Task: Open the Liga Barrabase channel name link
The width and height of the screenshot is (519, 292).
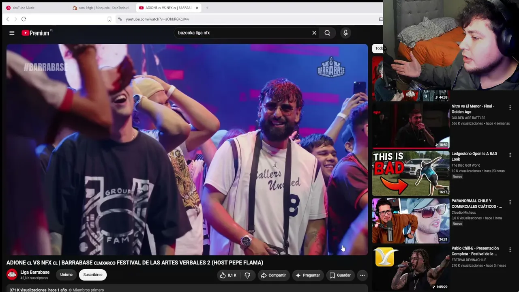Action: (35, 273)
